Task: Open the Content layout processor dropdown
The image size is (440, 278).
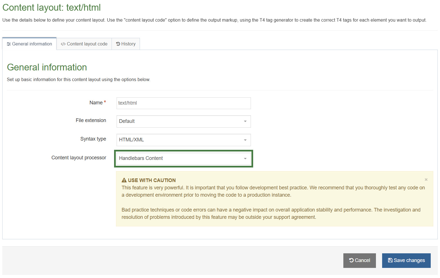Action: [x=183, y=158]
